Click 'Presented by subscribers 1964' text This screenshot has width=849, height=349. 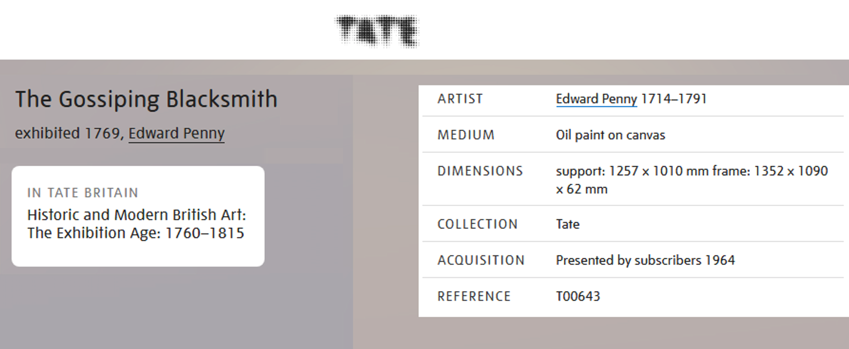click(645, 260)
